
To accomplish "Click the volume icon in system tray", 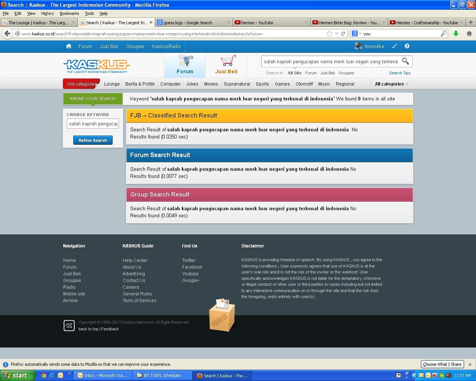I will point(448,375).
